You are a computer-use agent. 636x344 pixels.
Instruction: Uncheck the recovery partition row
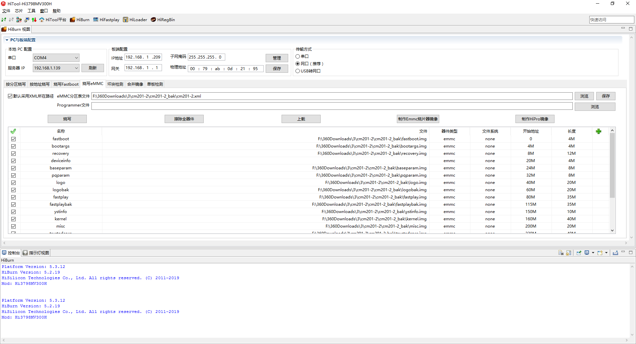click(x=13, y=153)
